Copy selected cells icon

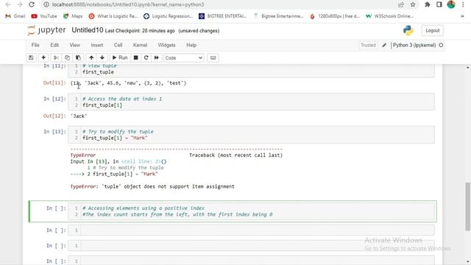click(x=67, y=57)
